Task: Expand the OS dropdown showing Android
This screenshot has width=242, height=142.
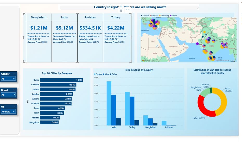Action: click(x=14, y=111)
